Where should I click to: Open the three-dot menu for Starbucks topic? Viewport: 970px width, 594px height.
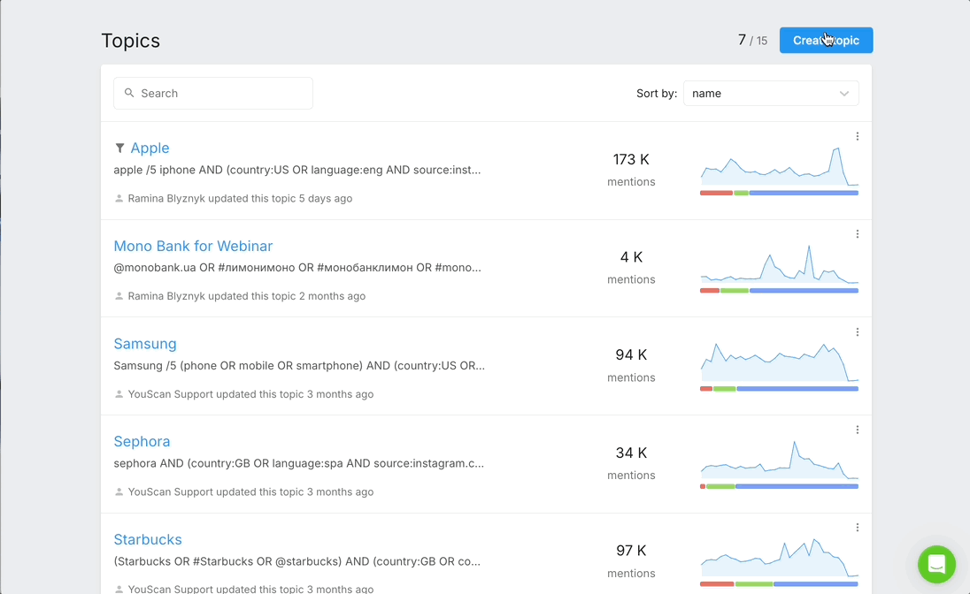[x=858, y=528]
